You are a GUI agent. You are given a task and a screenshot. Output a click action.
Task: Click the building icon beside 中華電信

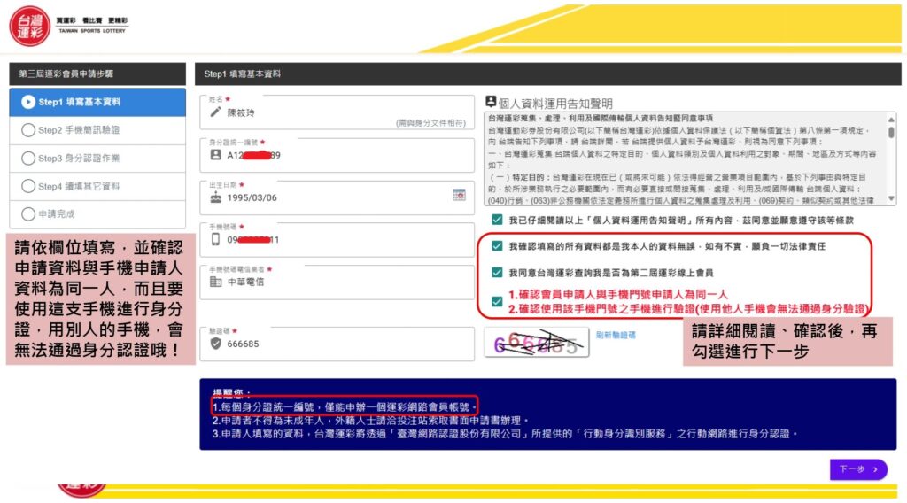coord(215,282)
